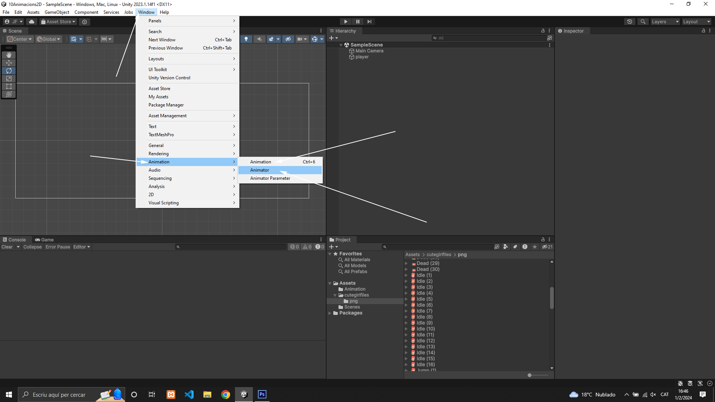
Task: Select Animator in the Animation submenu
Action: 260,170
